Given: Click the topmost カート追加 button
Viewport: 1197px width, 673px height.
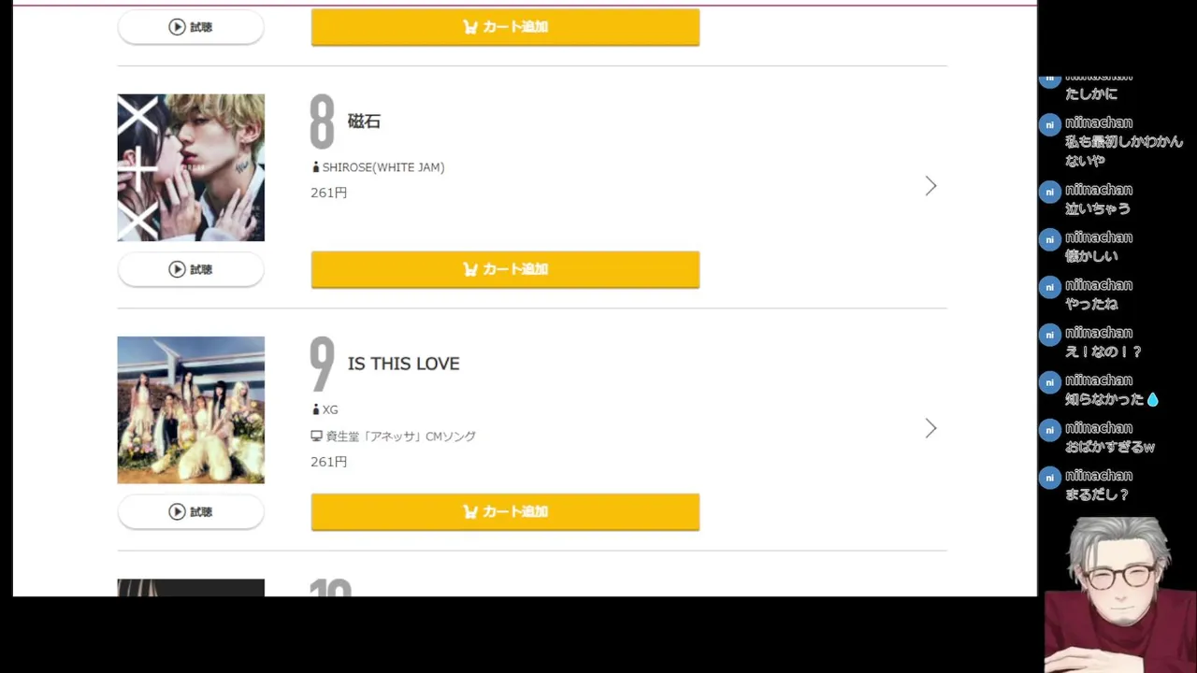Looking at the screenshot, I should (x=505, y=27).
